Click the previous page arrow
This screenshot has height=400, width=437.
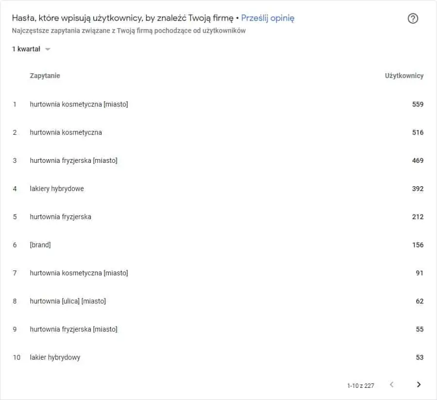point(391,384)
